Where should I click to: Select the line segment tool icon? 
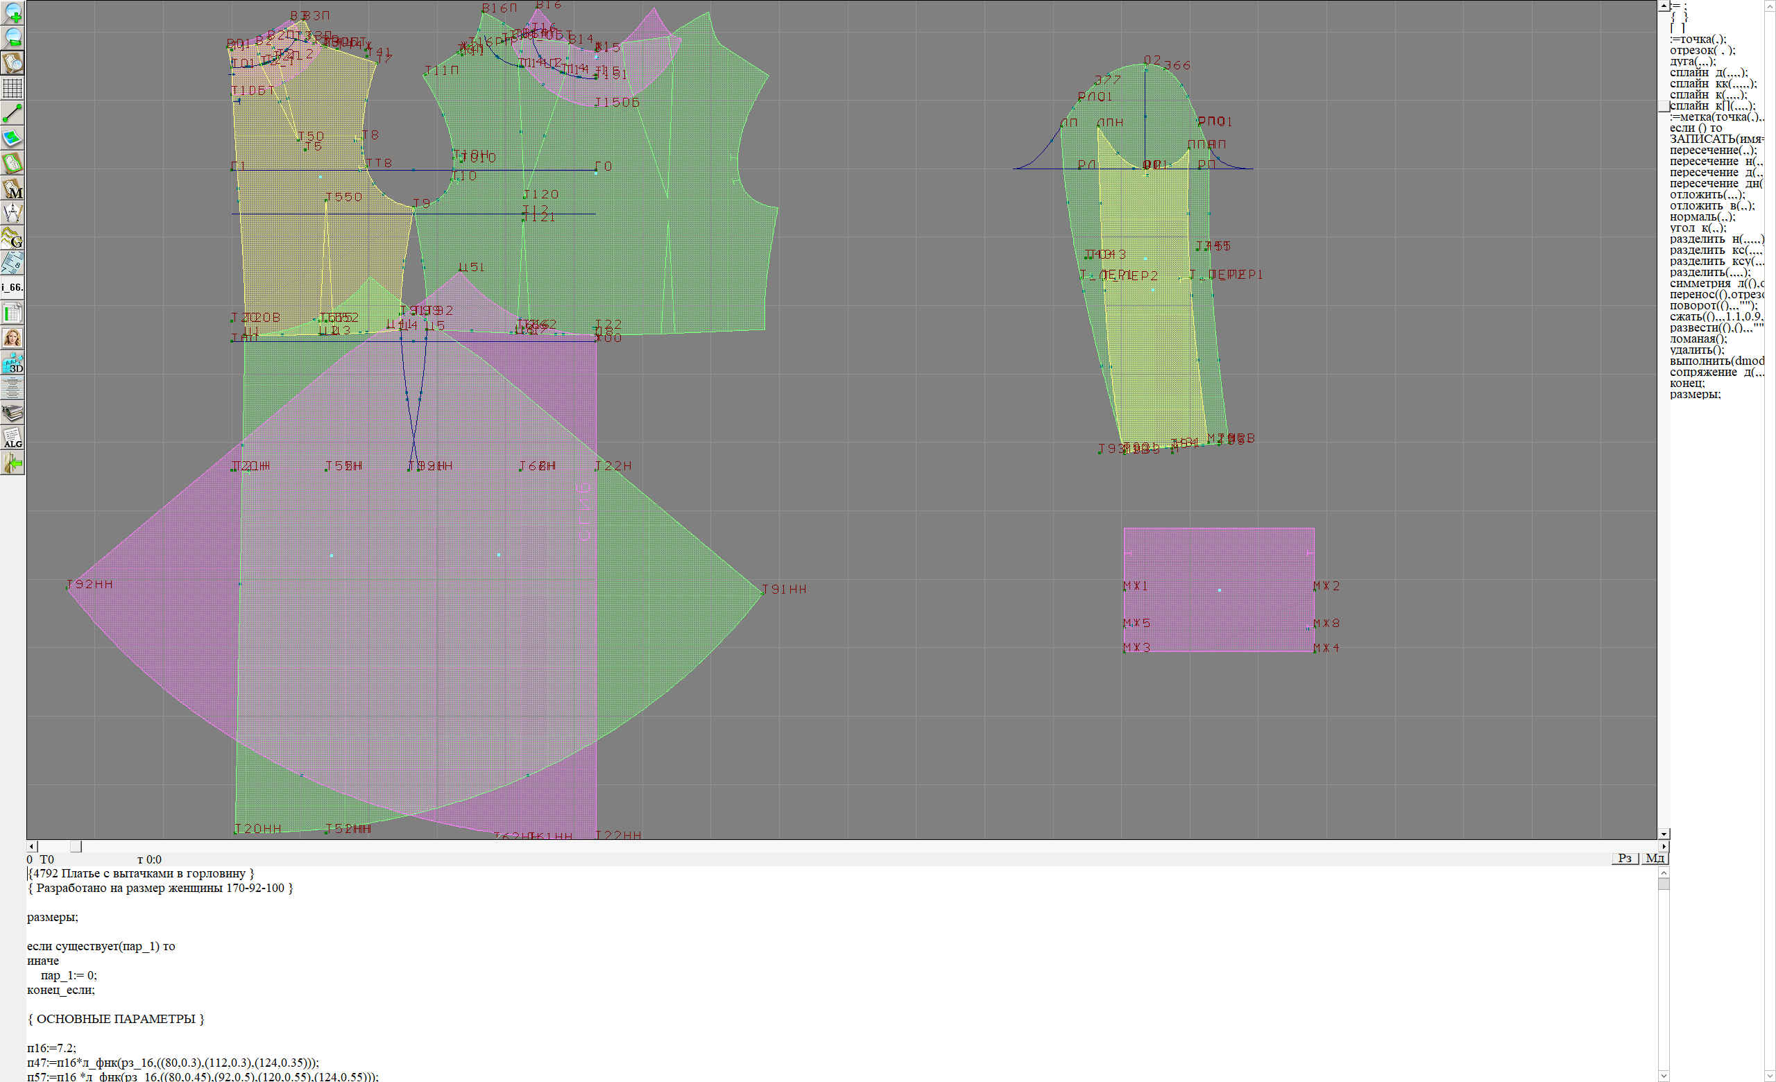pyautogui.click(x=12, y=113)
